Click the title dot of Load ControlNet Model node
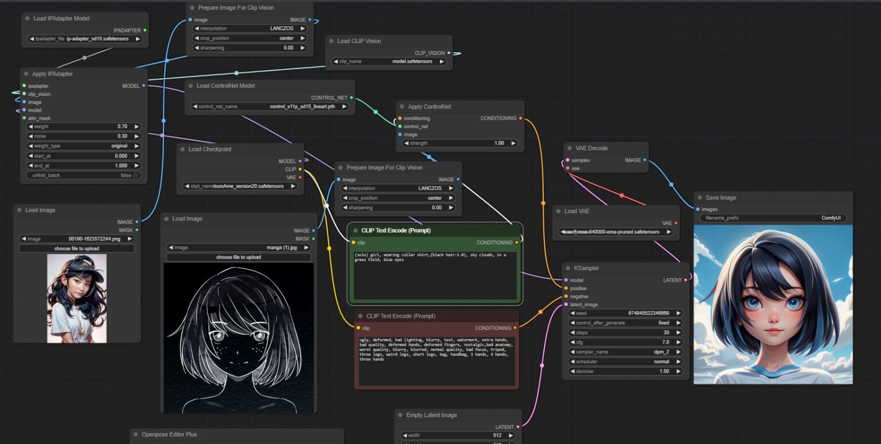The width and height of the screenshot is (881, 444). (x=190, y=86)
